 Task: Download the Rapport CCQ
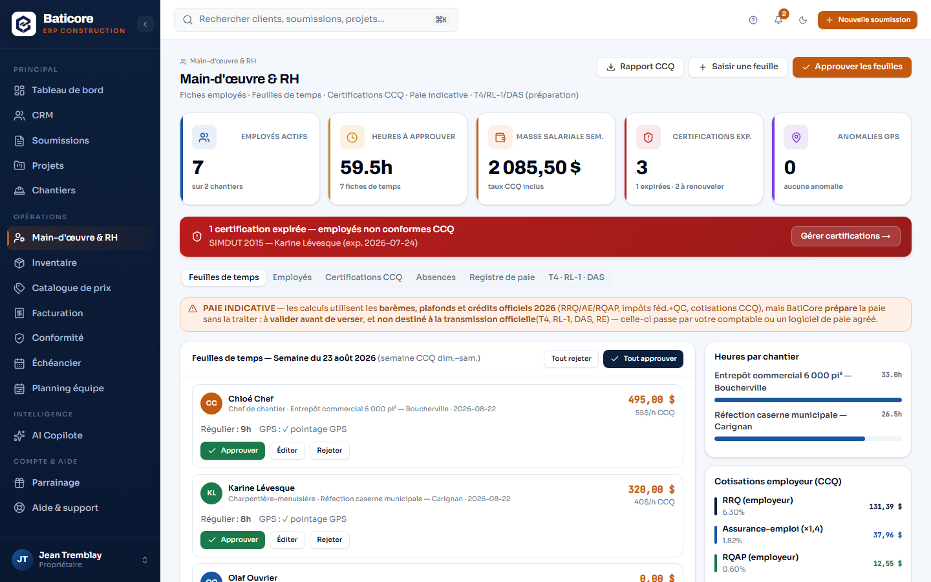click(x=640, y=67)
